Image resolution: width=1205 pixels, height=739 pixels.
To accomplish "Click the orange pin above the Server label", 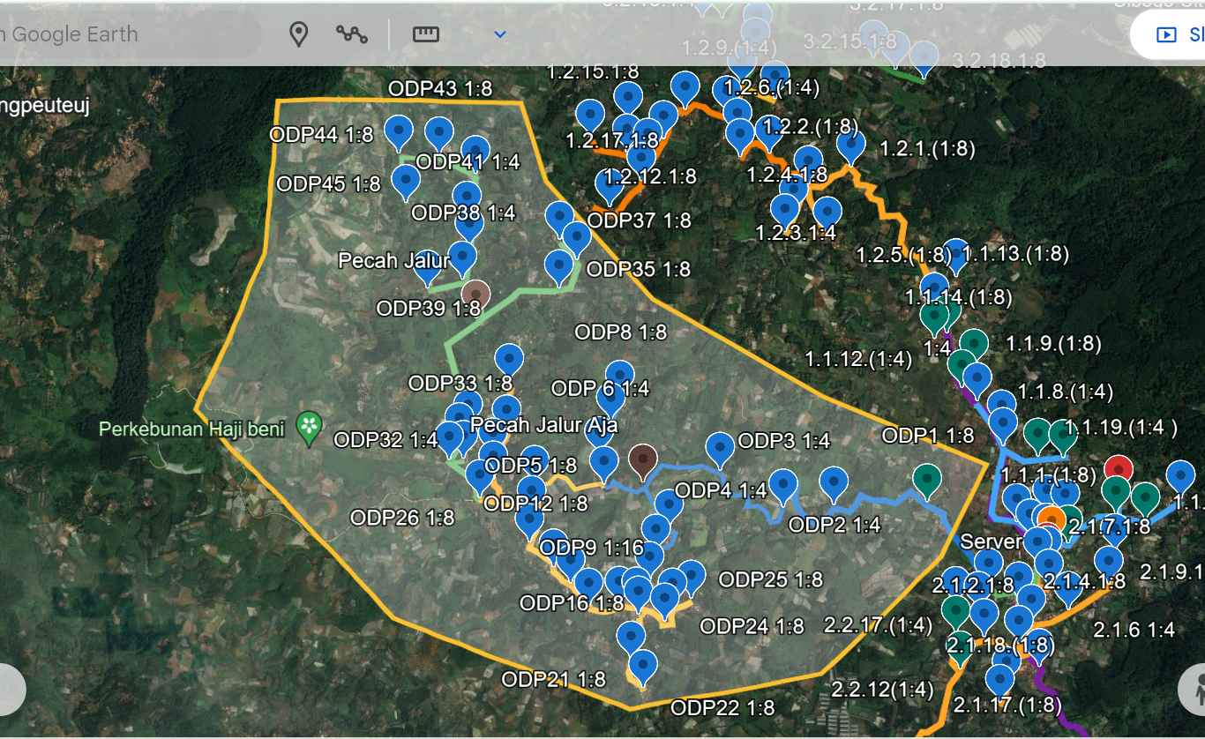I will pyautogui.click(x=1052, y=520).
